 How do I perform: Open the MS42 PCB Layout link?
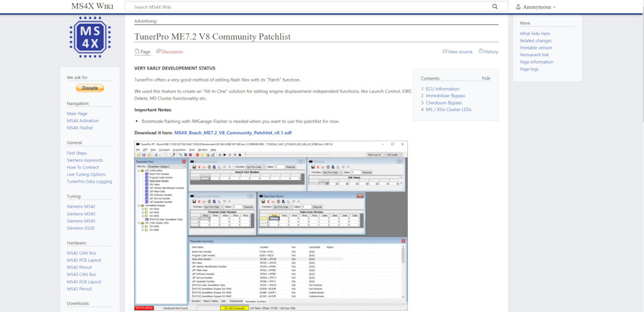84,260
